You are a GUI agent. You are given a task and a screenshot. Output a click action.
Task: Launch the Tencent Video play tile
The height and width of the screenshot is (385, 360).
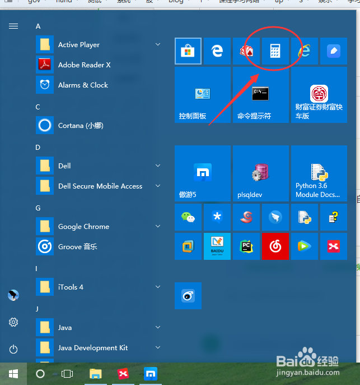coord(305,246)
